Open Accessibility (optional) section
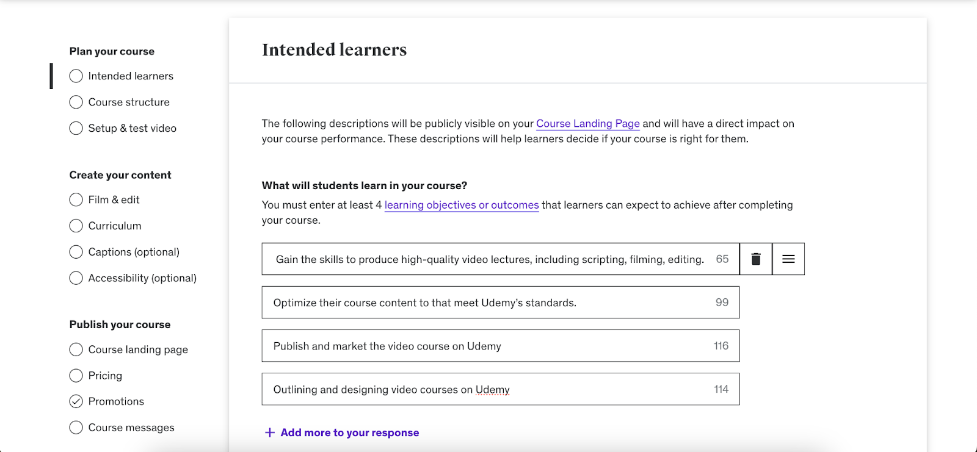This screenshot has height=452, width=977. tap(142, 278)
